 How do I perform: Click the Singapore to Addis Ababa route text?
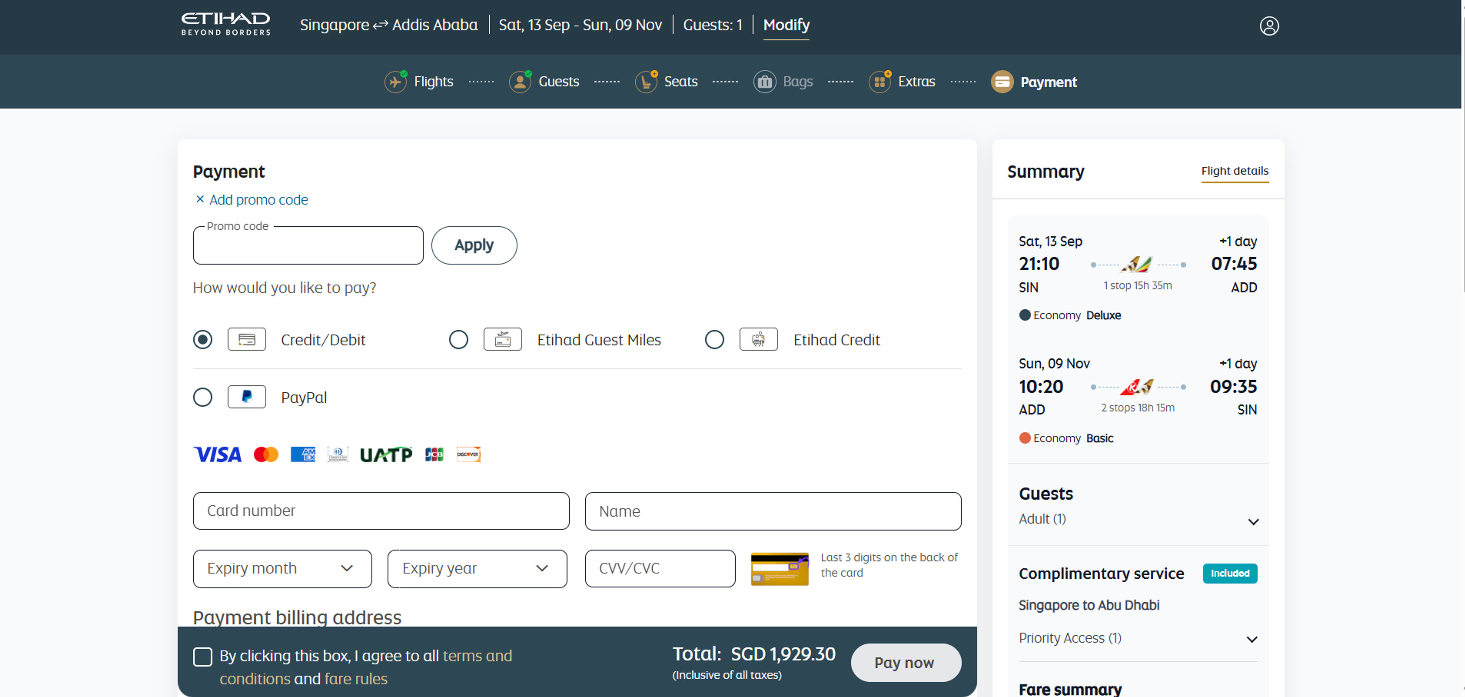point(389,25)
